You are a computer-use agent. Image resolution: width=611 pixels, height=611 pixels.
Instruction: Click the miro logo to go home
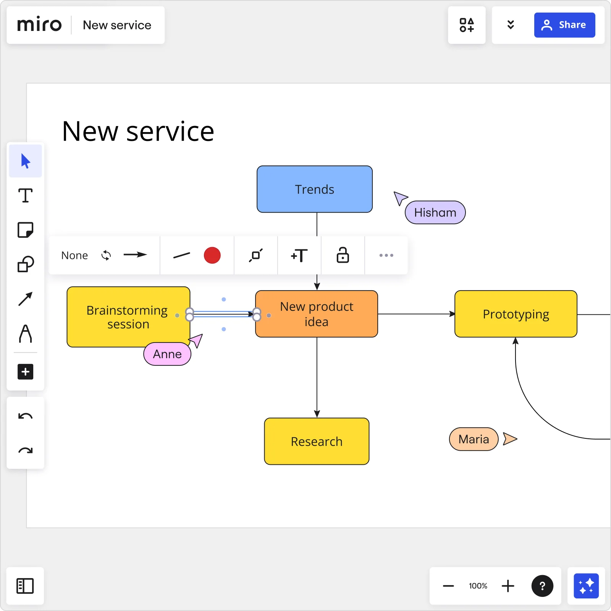pyautogui.click(x=40, y=24)
